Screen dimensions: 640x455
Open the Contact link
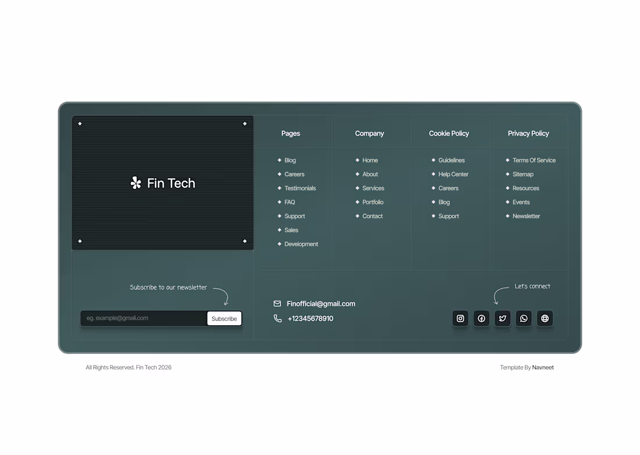(x=372, y=216)
